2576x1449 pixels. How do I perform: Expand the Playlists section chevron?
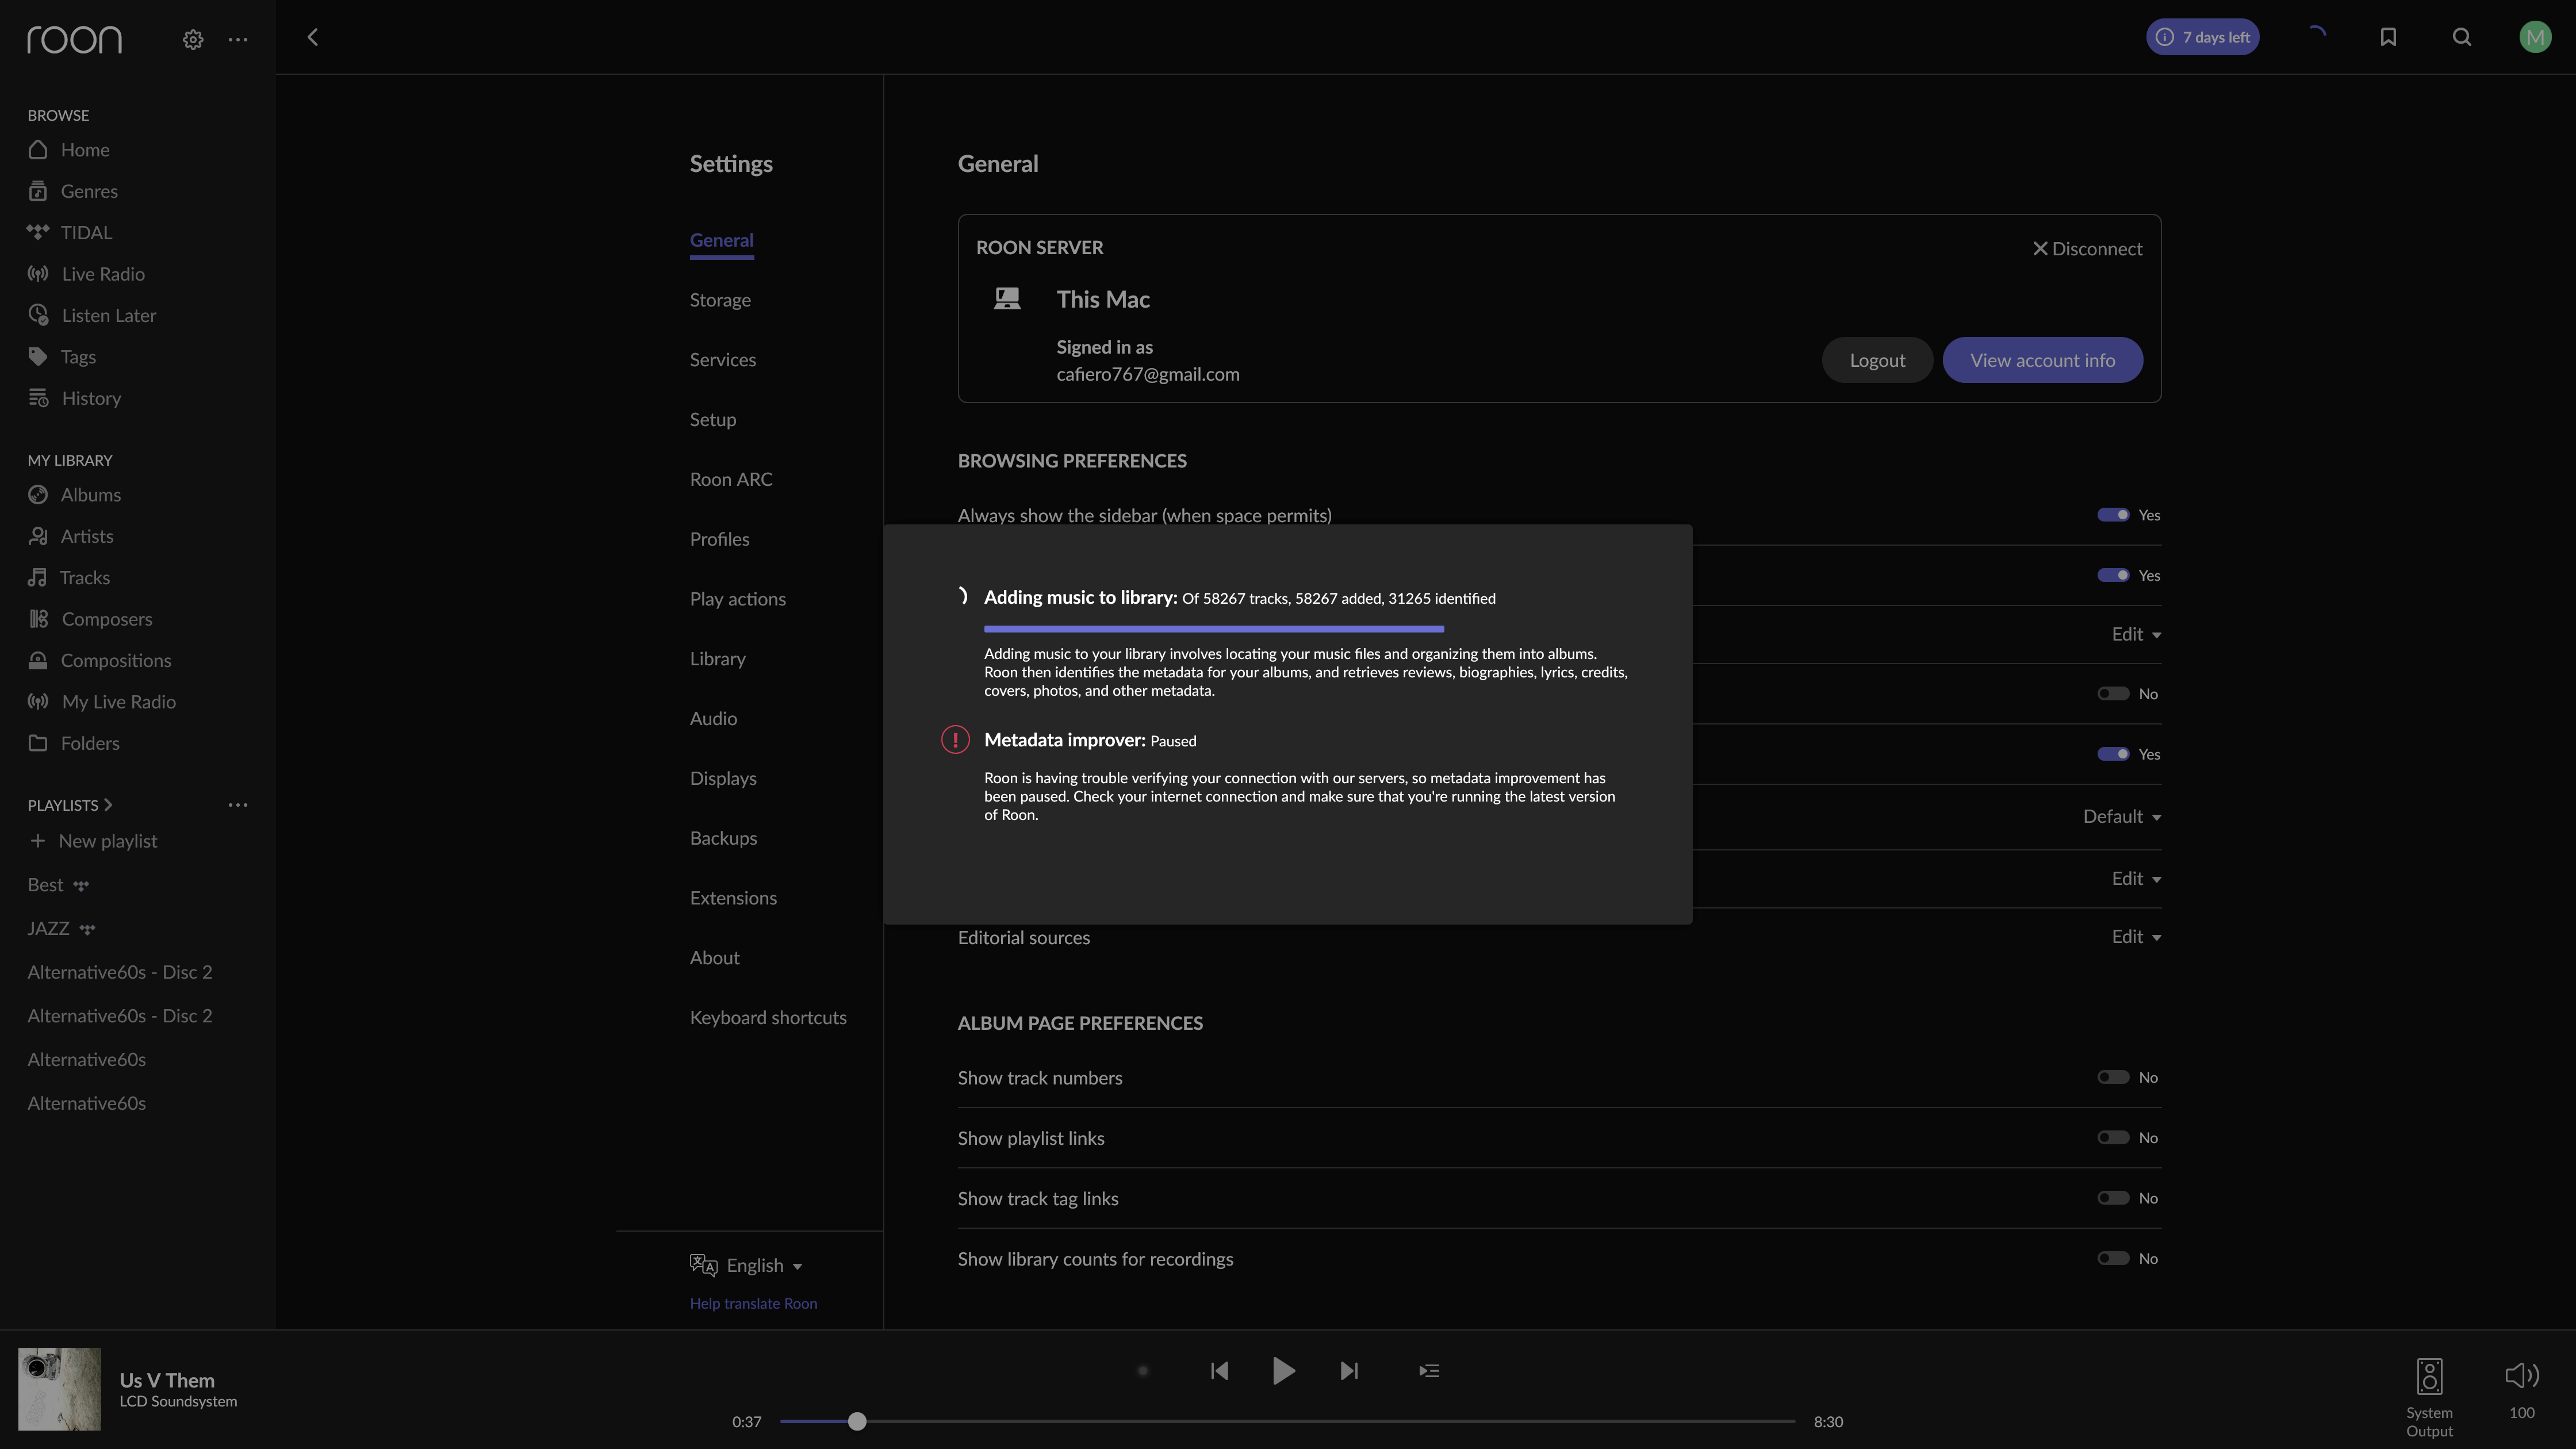point(108,805)
